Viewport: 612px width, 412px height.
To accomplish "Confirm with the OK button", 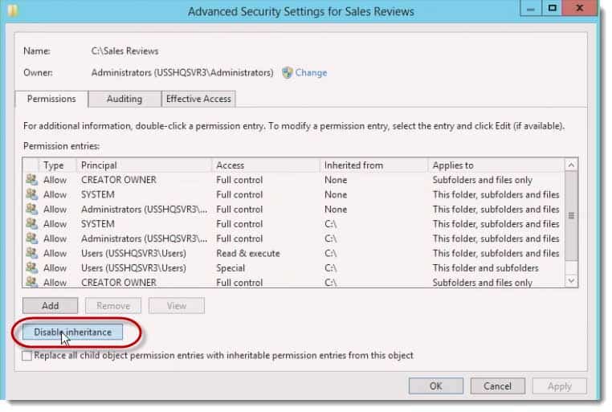I will [435, 385].
